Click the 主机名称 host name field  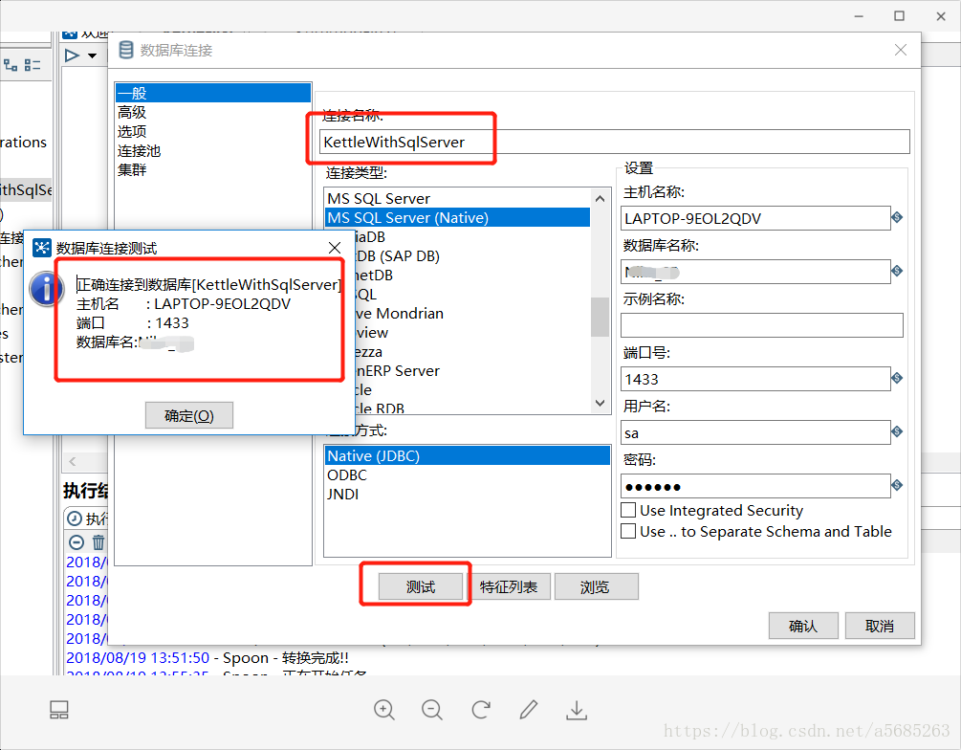[x=755, y=218]
